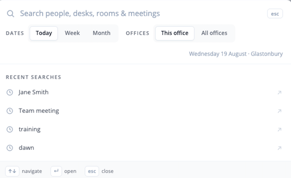Viewport: 291px width, 178px height.
Task: Click the arrow icon on the training row
Action: click(x=280, y=130)
